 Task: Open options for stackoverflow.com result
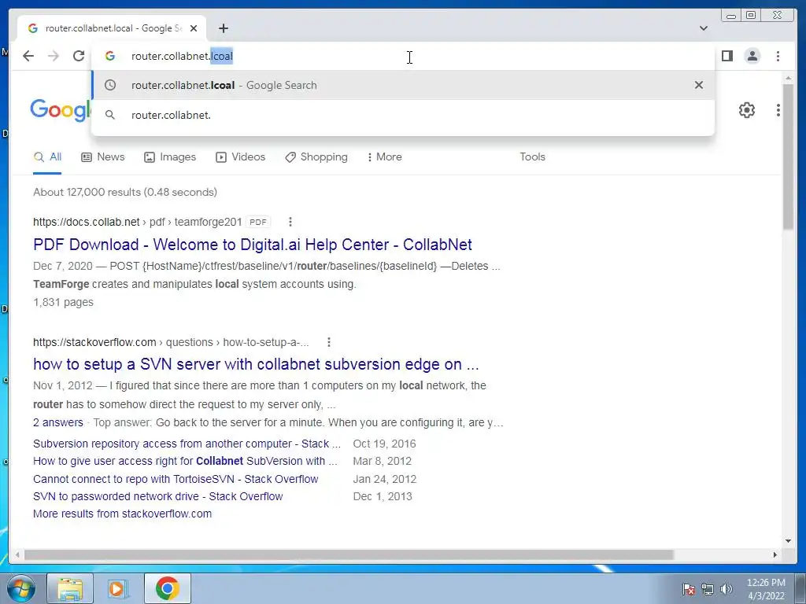[x=329, y=342]
